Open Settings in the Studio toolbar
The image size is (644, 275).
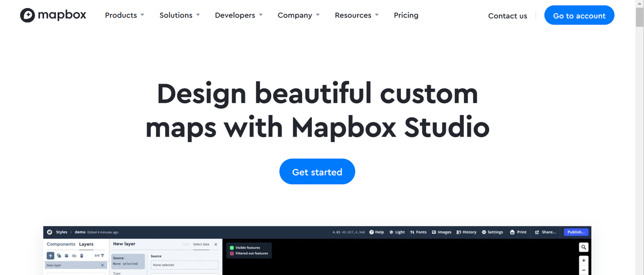tap(492, 232)
